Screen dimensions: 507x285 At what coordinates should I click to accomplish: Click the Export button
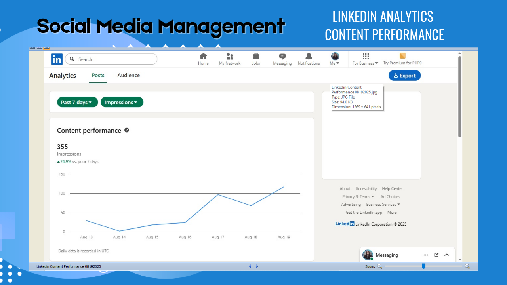(404, 76)
